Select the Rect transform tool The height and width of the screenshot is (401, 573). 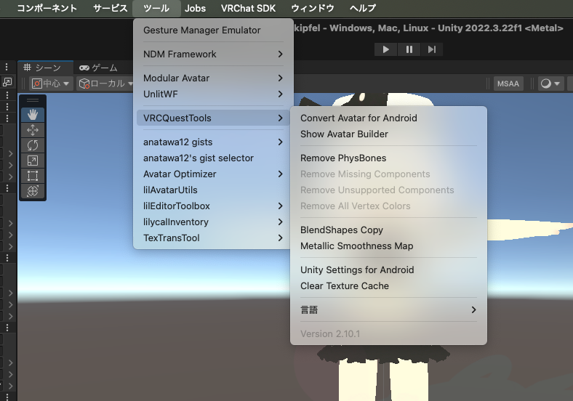(33, 176)
